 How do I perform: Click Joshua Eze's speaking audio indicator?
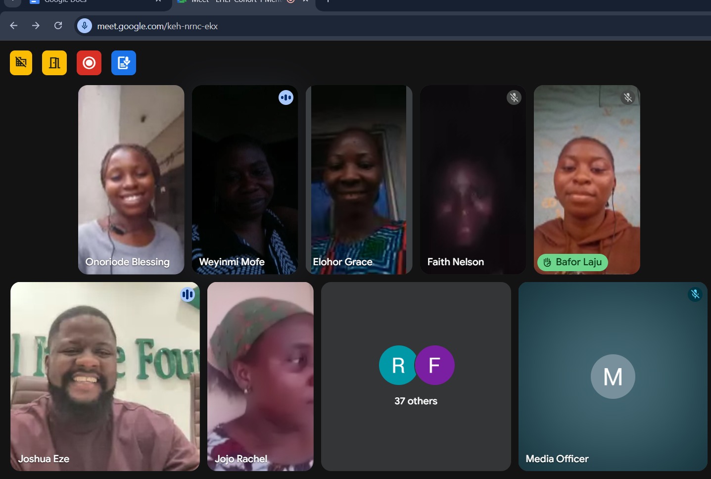(x=188, y=294)
